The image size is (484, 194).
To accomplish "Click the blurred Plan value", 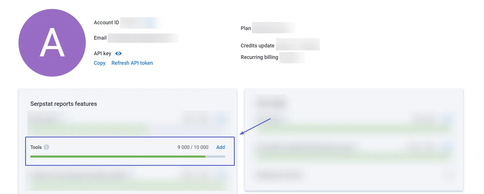I will tap(273, 28).
